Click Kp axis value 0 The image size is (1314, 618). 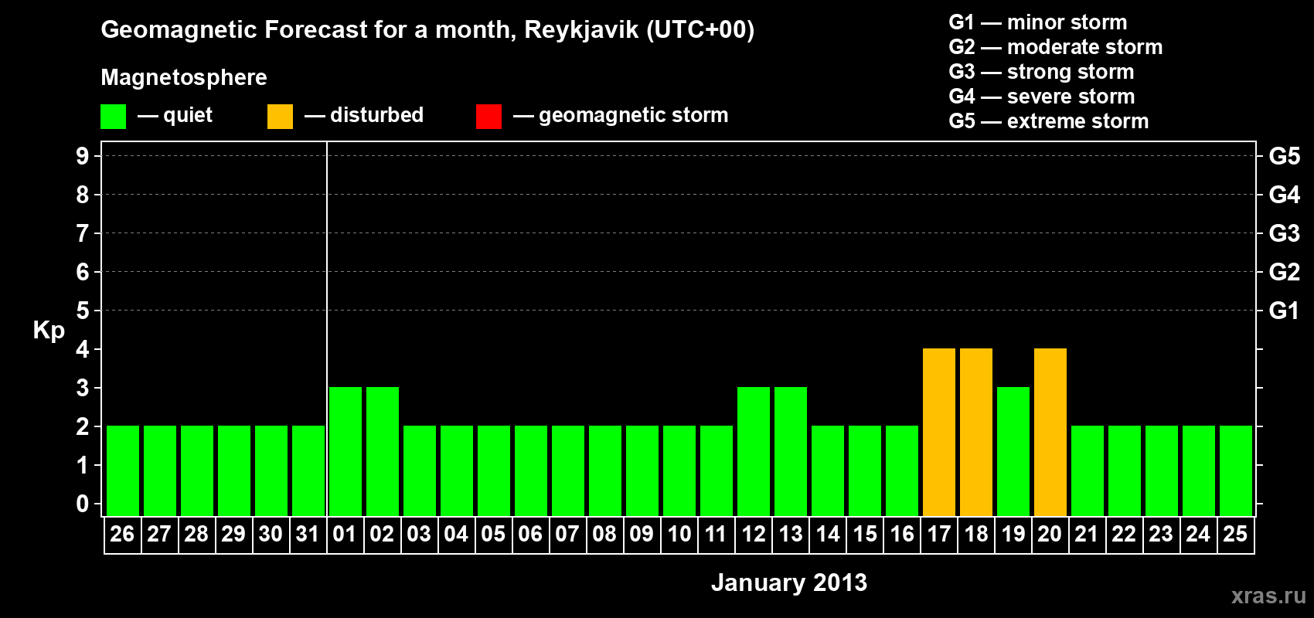click(83, 504)
